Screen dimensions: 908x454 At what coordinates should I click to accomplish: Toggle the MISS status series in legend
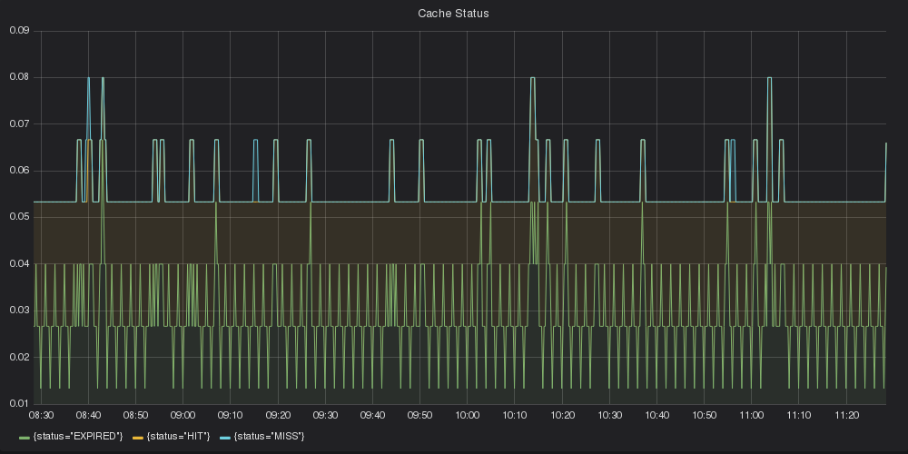[x=269, y=436]
